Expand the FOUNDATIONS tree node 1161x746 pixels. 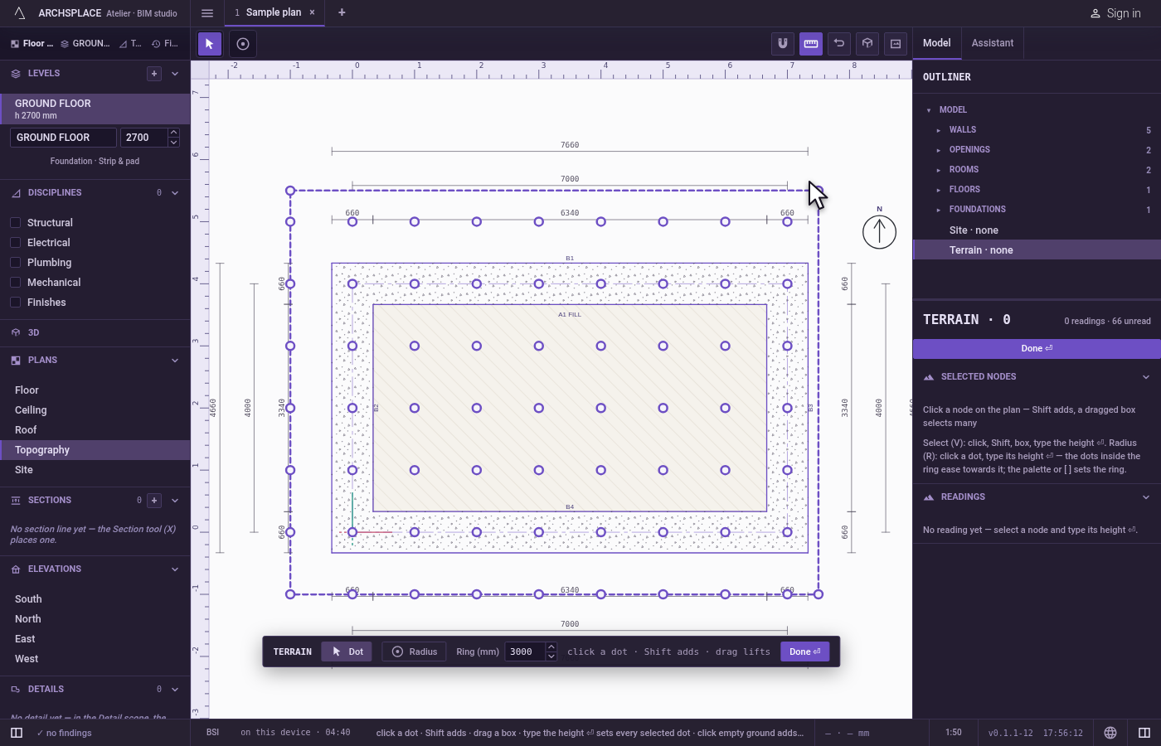click(939, 210)
